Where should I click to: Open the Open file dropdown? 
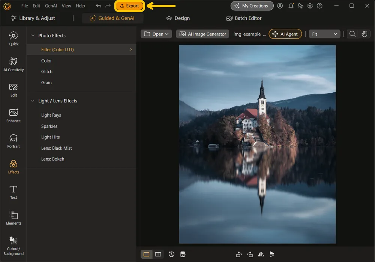coord(156,34)
